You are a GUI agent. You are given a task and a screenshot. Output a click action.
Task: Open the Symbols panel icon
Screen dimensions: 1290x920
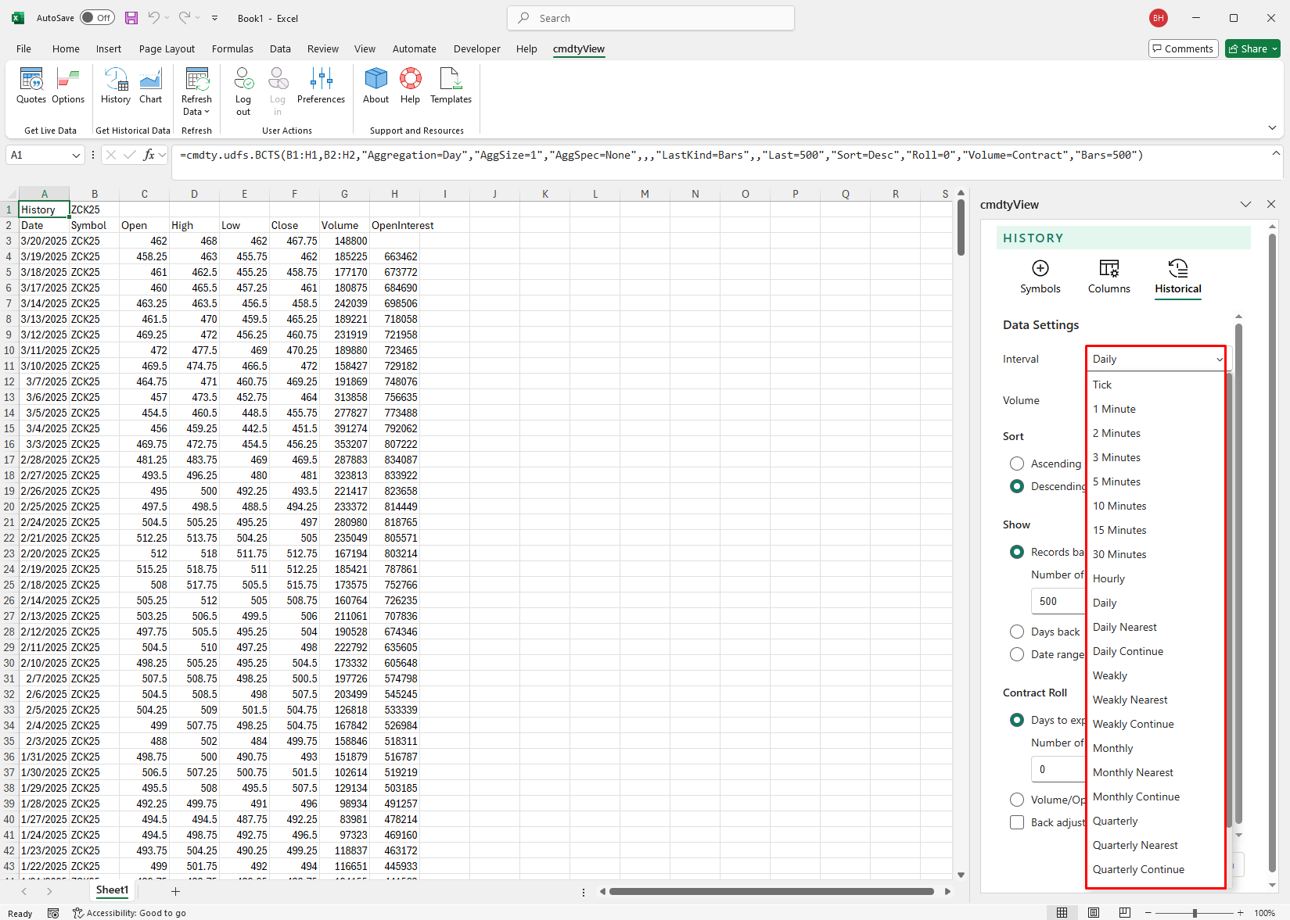pos(1040,277)
